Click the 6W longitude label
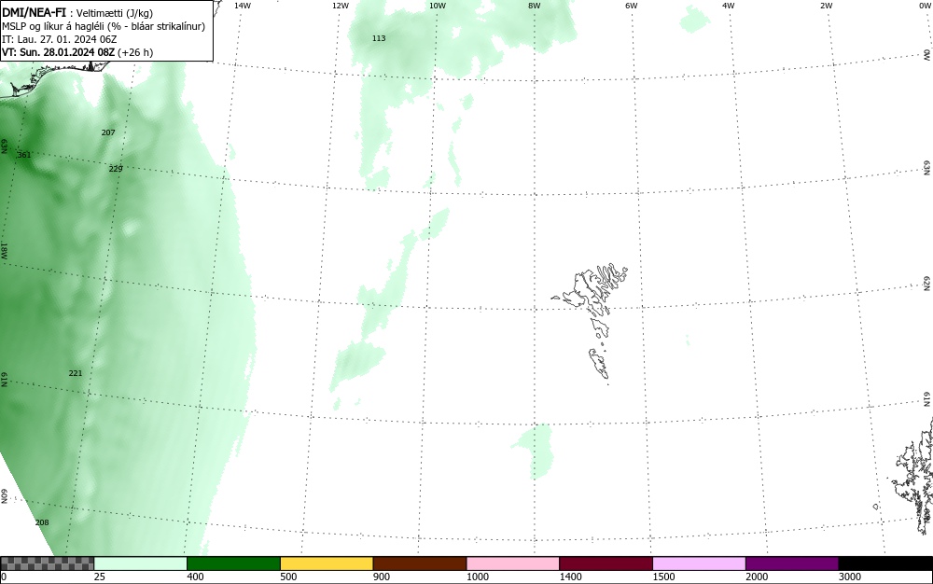 coord(632,6)
